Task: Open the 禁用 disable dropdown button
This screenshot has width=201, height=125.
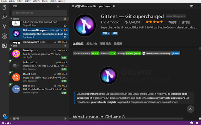Action: coord(106,33)
